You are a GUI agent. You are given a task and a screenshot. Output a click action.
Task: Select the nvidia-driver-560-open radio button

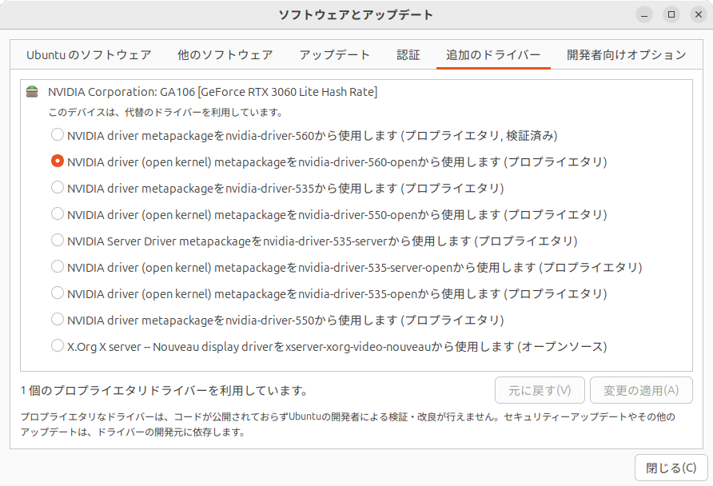(58, 161)
